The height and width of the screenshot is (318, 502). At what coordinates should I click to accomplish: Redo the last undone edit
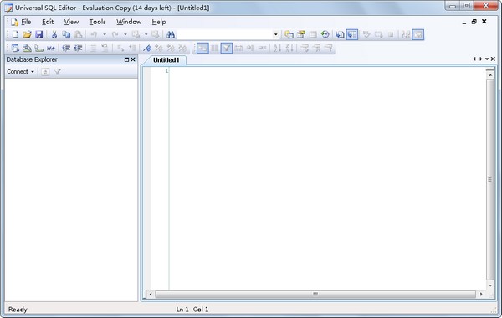tap(115, 34)
